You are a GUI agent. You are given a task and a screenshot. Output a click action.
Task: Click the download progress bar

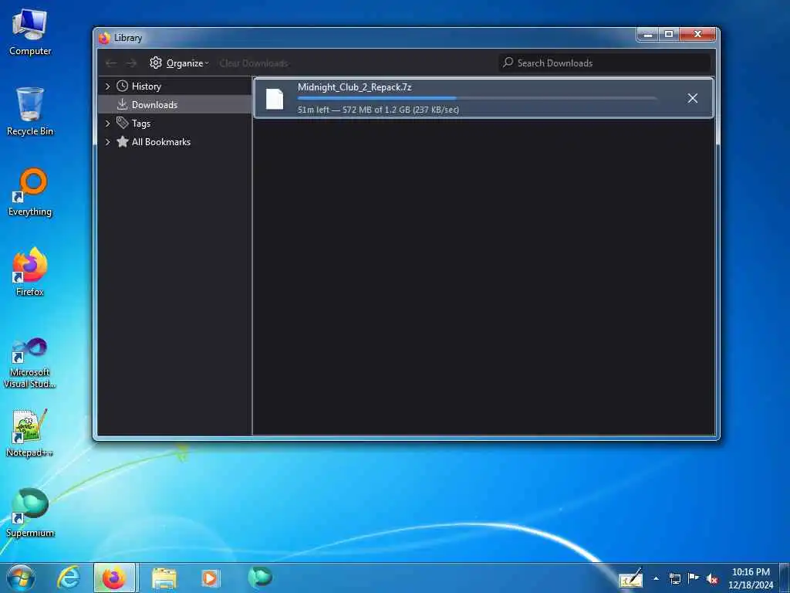coord(477,98)
